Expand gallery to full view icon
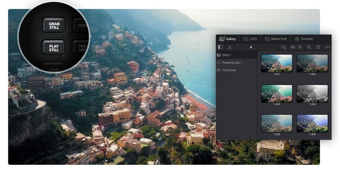This screenshot has height=170, width=340. (x=318, y=47)
